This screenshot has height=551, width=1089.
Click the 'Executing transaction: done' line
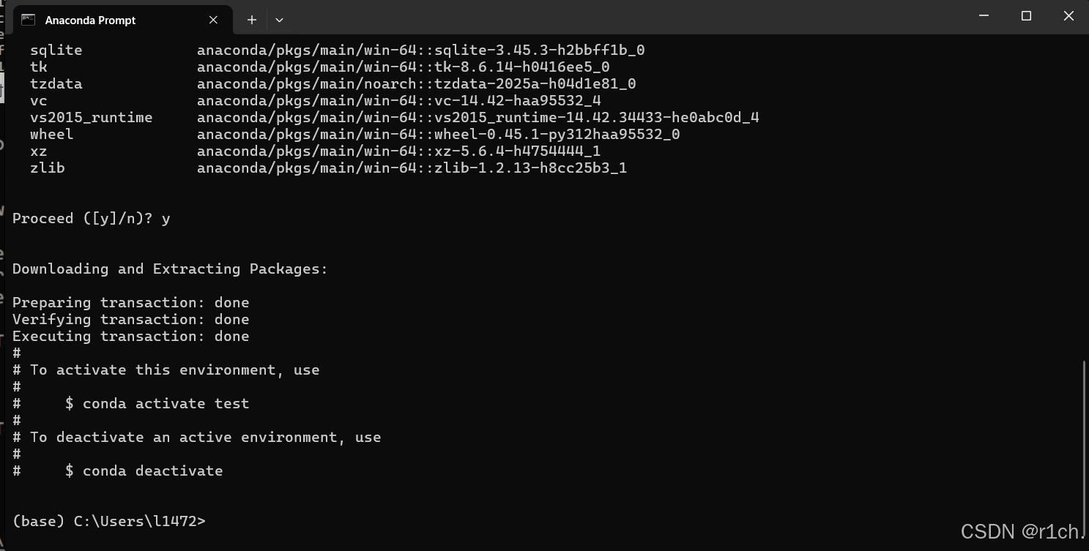(x=131, y=336)
